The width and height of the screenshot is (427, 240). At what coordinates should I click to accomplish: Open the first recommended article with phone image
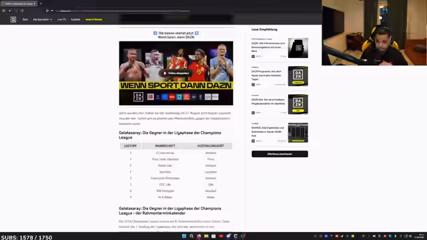click(x=298, y=48)
